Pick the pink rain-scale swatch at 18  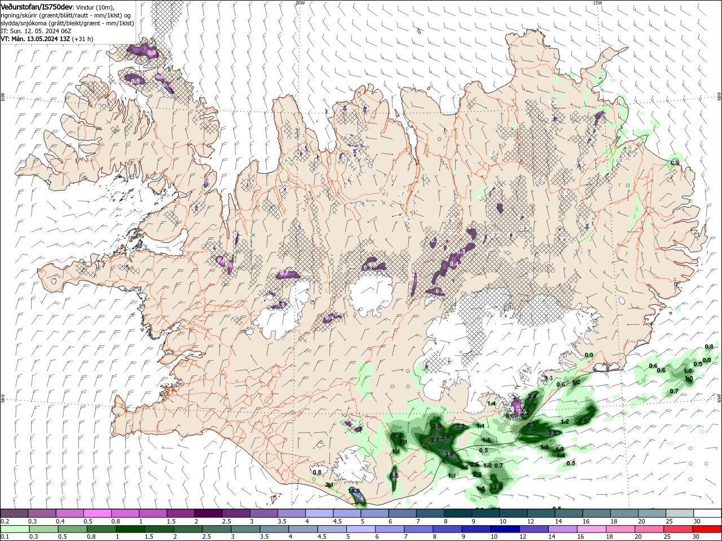[620, 529]
